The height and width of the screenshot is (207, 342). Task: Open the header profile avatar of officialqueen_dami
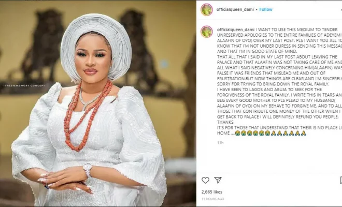[207, 10]
